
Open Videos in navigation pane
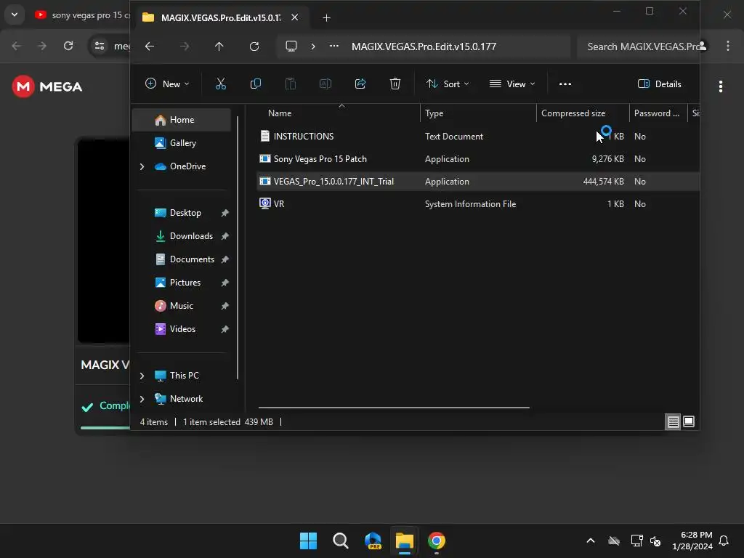coord(182,329)
